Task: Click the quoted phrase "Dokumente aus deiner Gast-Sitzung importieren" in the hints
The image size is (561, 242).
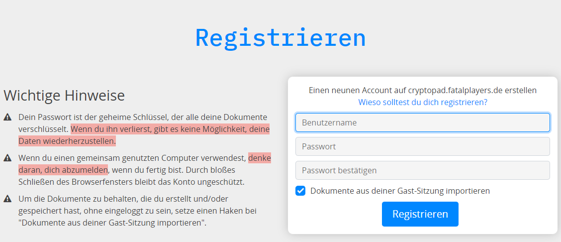Action: pyautogui.click(x=112, y=223)
